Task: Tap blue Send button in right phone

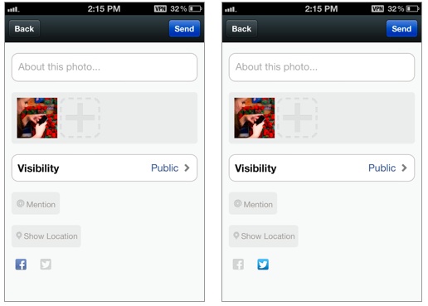Action: [401, 28]
